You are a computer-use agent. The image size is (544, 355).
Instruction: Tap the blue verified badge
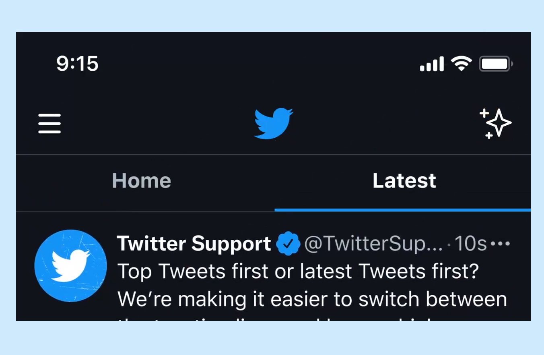pos(288,244)
